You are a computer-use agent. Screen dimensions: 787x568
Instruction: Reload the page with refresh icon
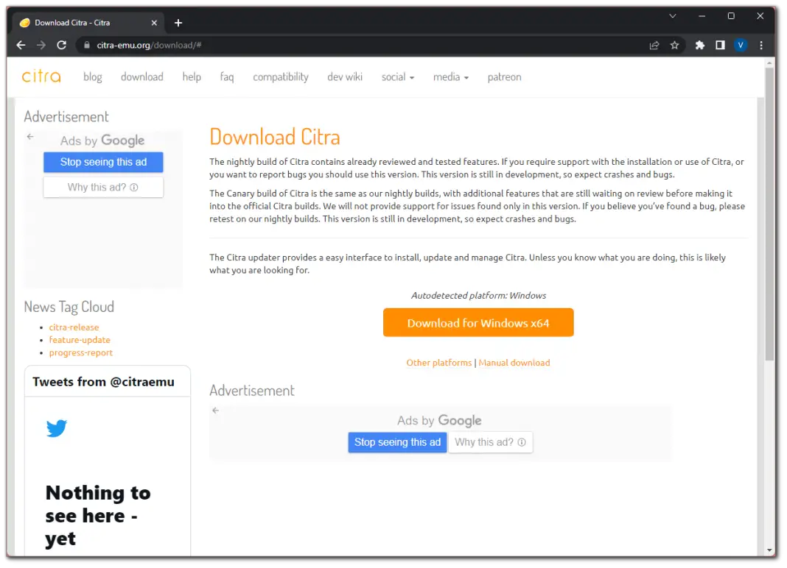62,46
